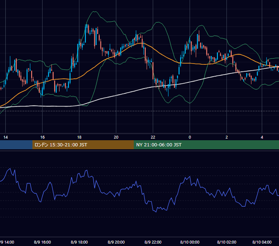Click the NY 21:00-06:00 JST session bar

point(206,145)
